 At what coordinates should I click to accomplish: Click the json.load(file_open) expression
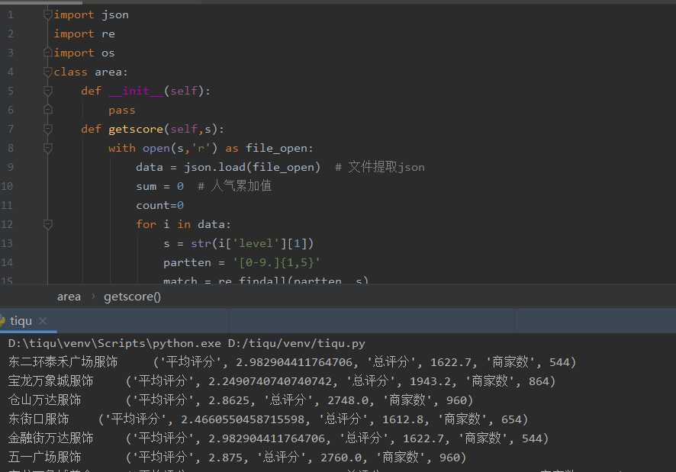pyautogui.click(x=253, y=167)
